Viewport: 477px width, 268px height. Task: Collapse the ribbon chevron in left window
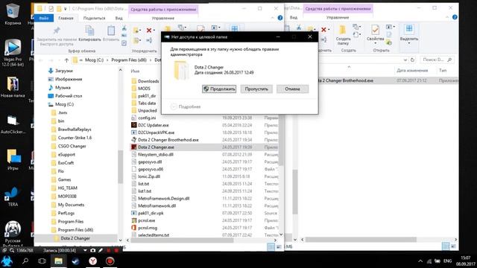pyautogui.click(x=272, y=18)
